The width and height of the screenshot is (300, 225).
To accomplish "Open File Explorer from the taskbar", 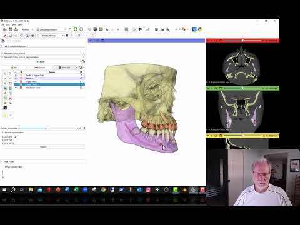I will click(x=31, y=190).
